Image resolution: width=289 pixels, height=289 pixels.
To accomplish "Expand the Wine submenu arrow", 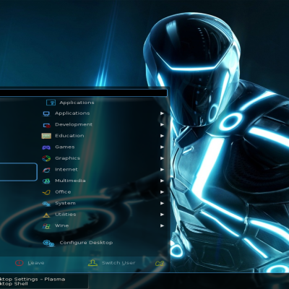I will click(162, 225).
